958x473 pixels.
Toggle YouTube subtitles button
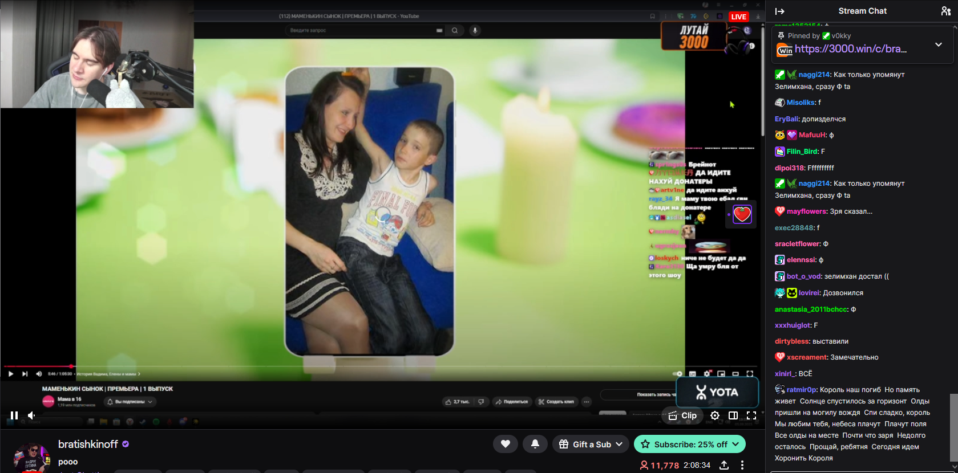click(692, 374)
